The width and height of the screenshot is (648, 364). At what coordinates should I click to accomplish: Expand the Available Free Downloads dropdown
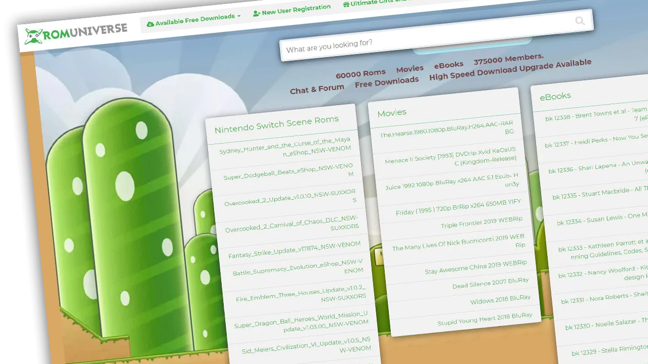point(193,20)
